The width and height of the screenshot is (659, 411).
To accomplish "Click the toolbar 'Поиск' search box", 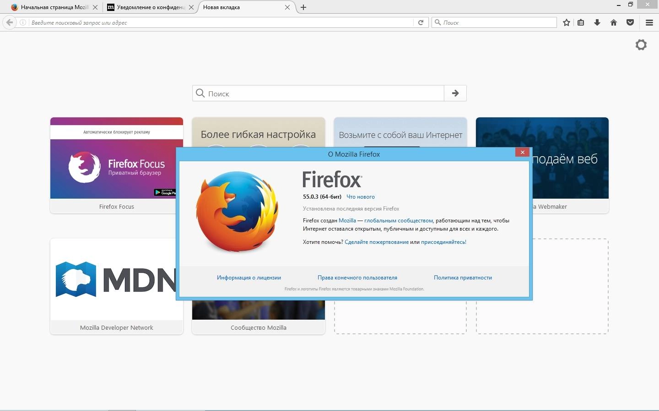I will click(494, 22).
